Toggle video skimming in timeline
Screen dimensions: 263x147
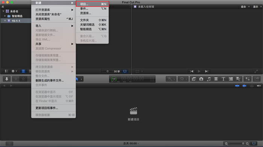point(237,86)
